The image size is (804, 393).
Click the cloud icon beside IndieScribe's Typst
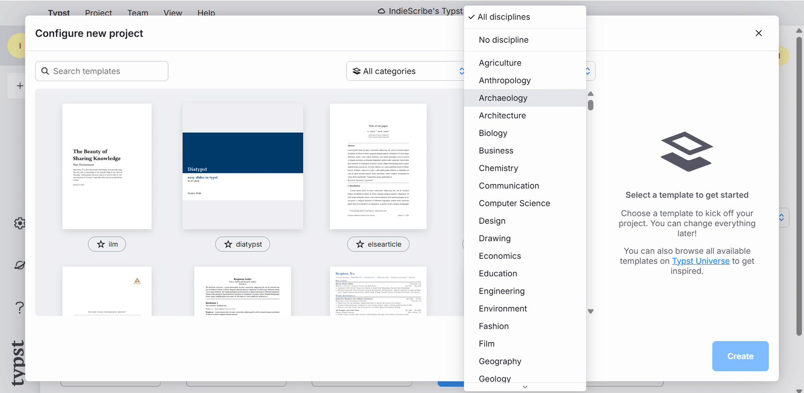[x=382, y=11]
